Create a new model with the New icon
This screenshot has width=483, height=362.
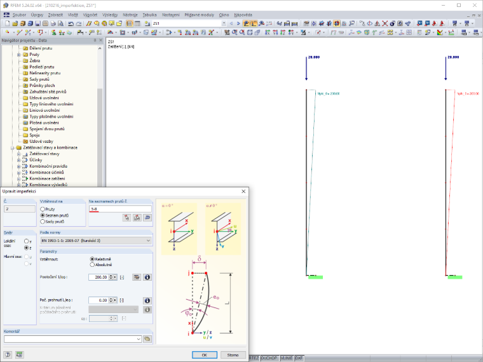[x=8, y=23]
